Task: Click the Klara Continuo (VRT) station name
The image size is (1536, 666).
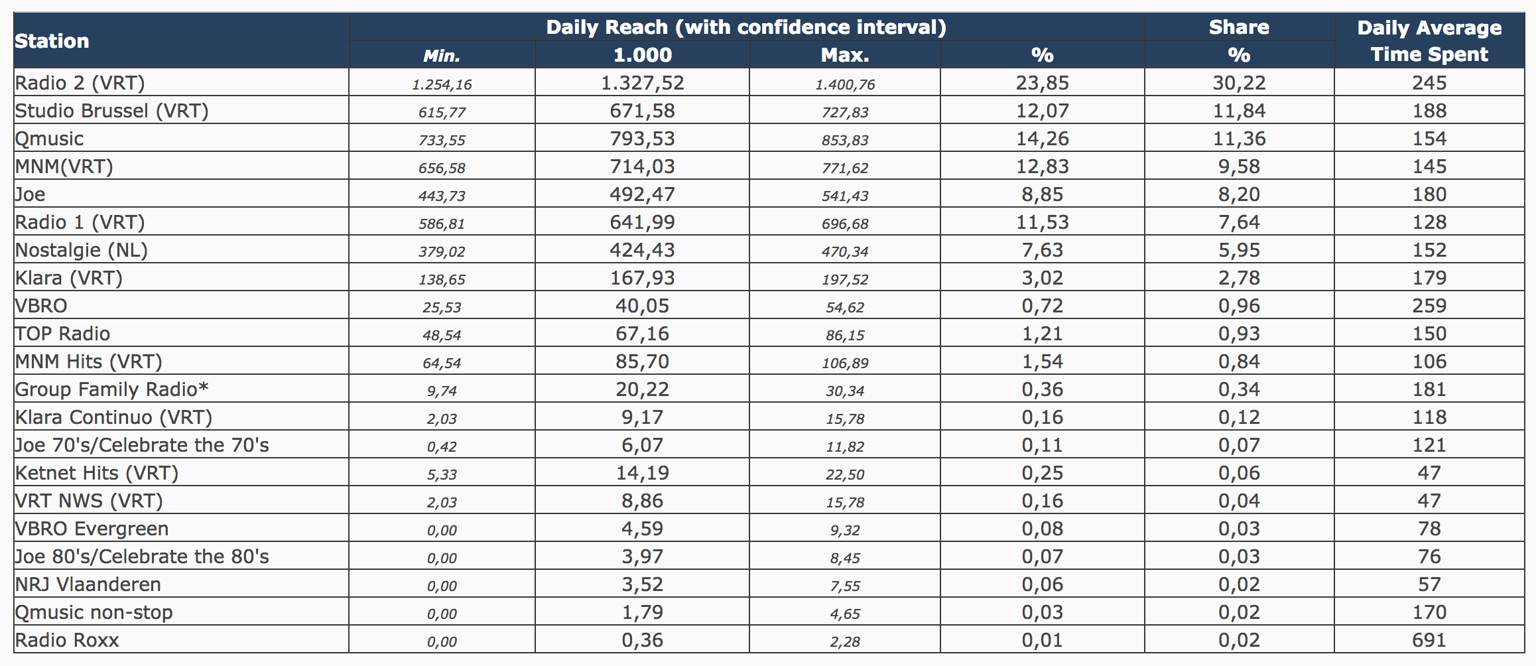Action: (x=113, y=417)
